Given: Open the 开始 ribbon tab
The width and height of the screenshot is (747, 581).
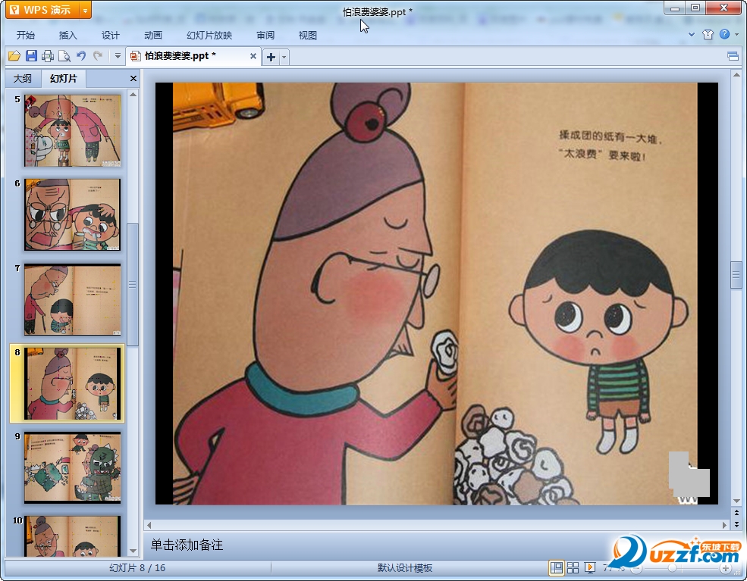Looking at the screenshot, I should tap(26, 35).
